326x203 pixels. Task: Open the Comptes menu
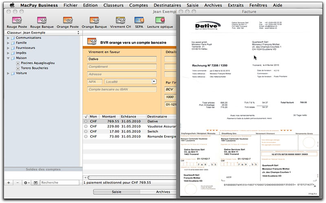139,5
